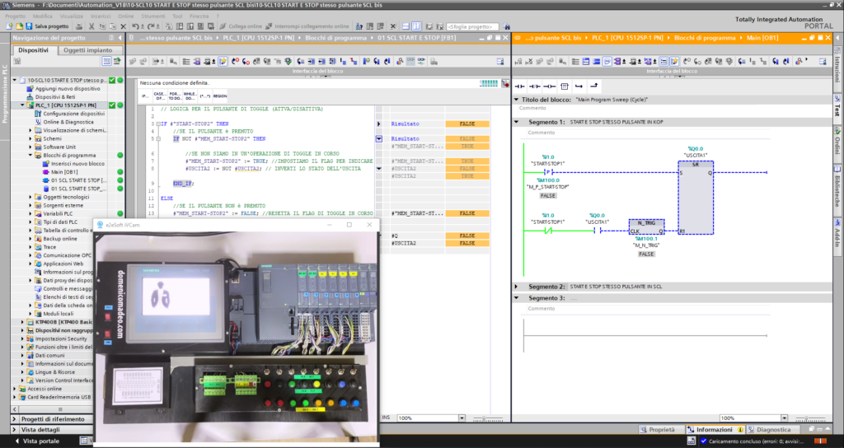Expand the Variabili PLC tree node
844x448 pixels.
pos(30,213)
